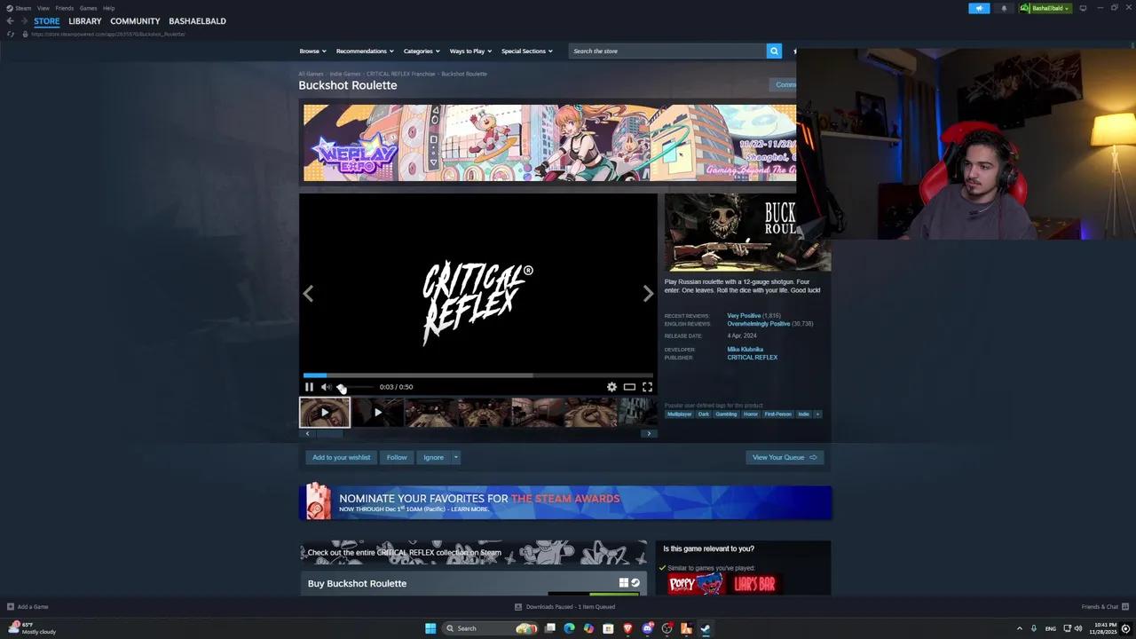Click the theater mode icon on the video
Screen dimensions: 1136x639
(629, 386)
